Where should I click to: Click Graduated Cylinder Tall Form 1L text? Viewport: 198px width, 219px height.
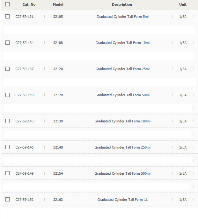pyautogui.click(x=122, y=200)
